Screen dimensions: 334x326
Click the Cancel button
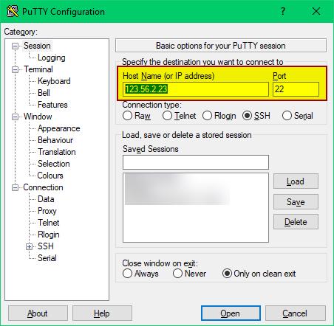[x=296, y=313]
